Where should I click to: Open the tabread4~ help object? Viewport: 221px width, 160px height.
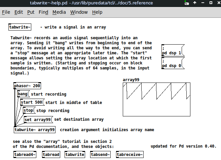(25, 155)
